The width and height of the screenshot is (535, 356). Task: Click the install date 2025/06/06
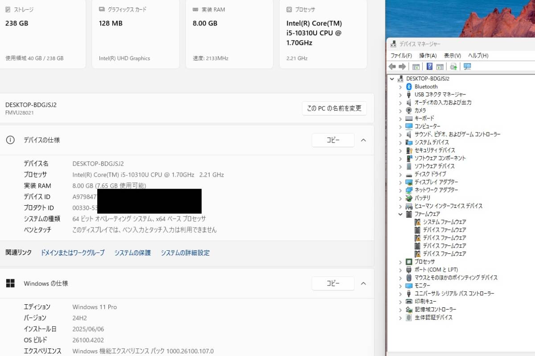tap(88, 329)
